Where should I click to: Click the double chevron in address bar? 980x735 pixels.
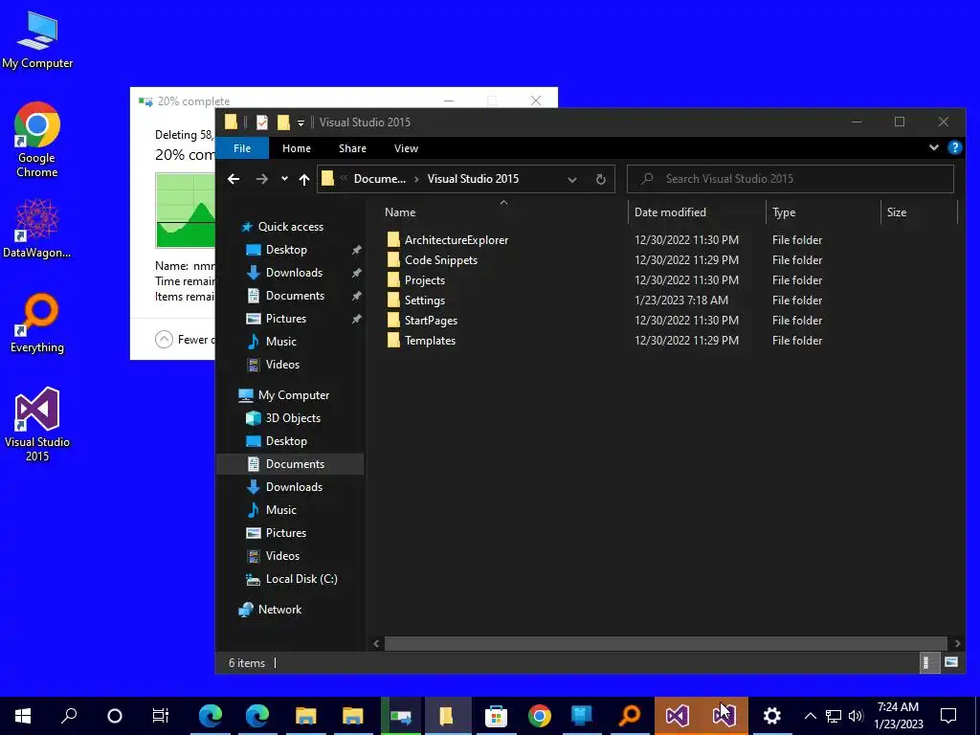coord(344,179)
